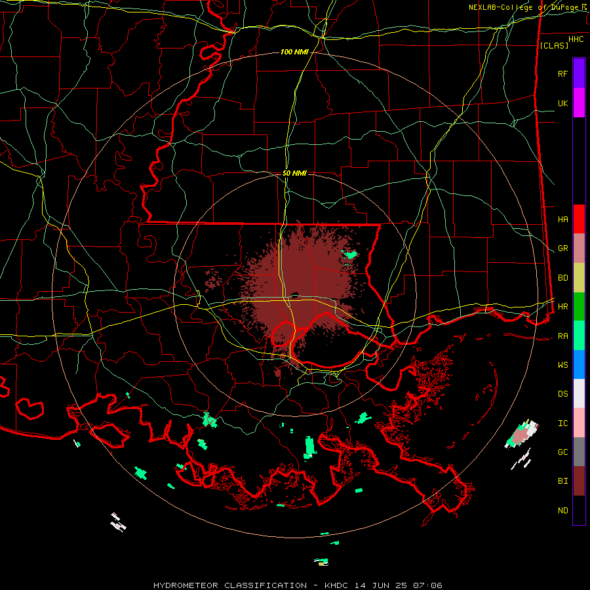Click the 'BI' legend label
This screenshot has height=590, width=590.
pyautogui.click(x=562, y=481)
